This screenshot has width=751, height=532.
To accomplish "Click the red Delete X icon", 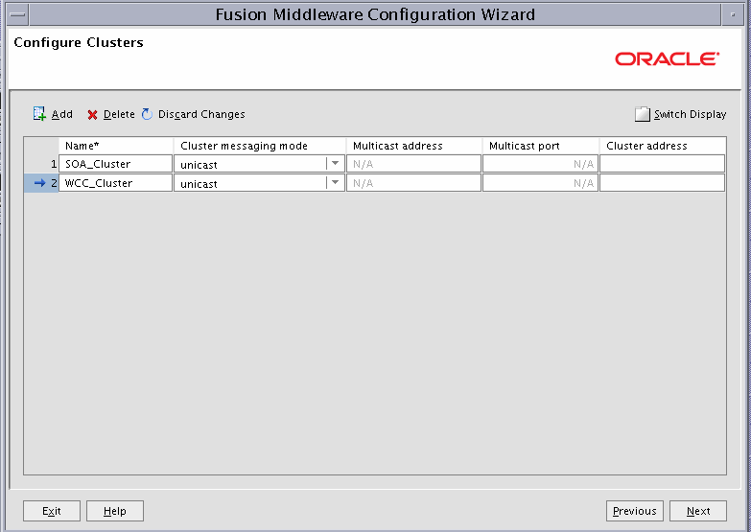I will (92, 115).
